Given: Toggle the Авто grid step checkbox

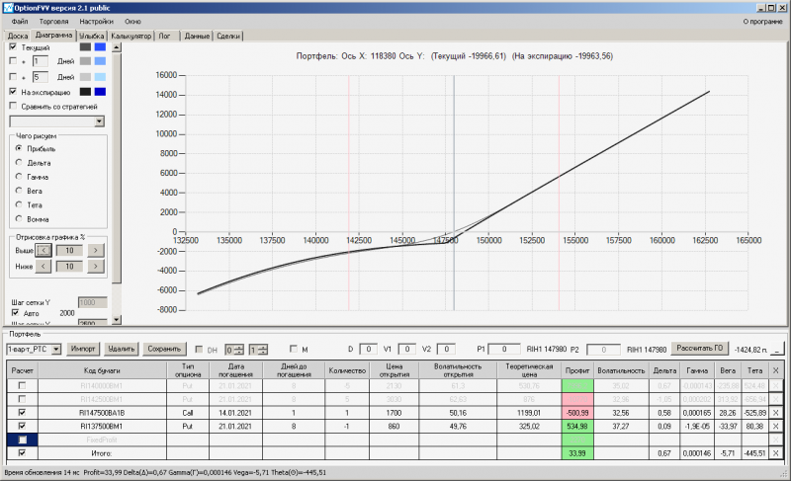Looking at the screenshot, I should coord(15,313).
